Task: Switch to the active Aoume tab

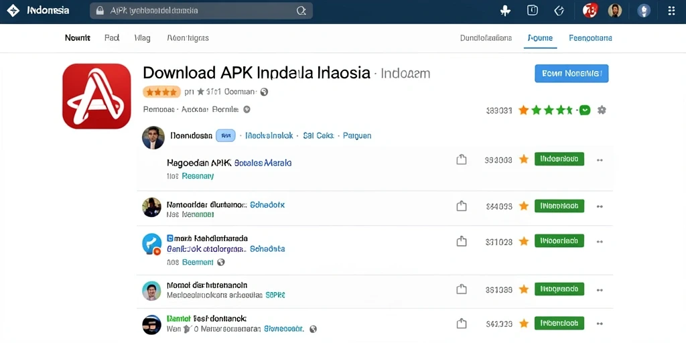Action: coord(540,38)
